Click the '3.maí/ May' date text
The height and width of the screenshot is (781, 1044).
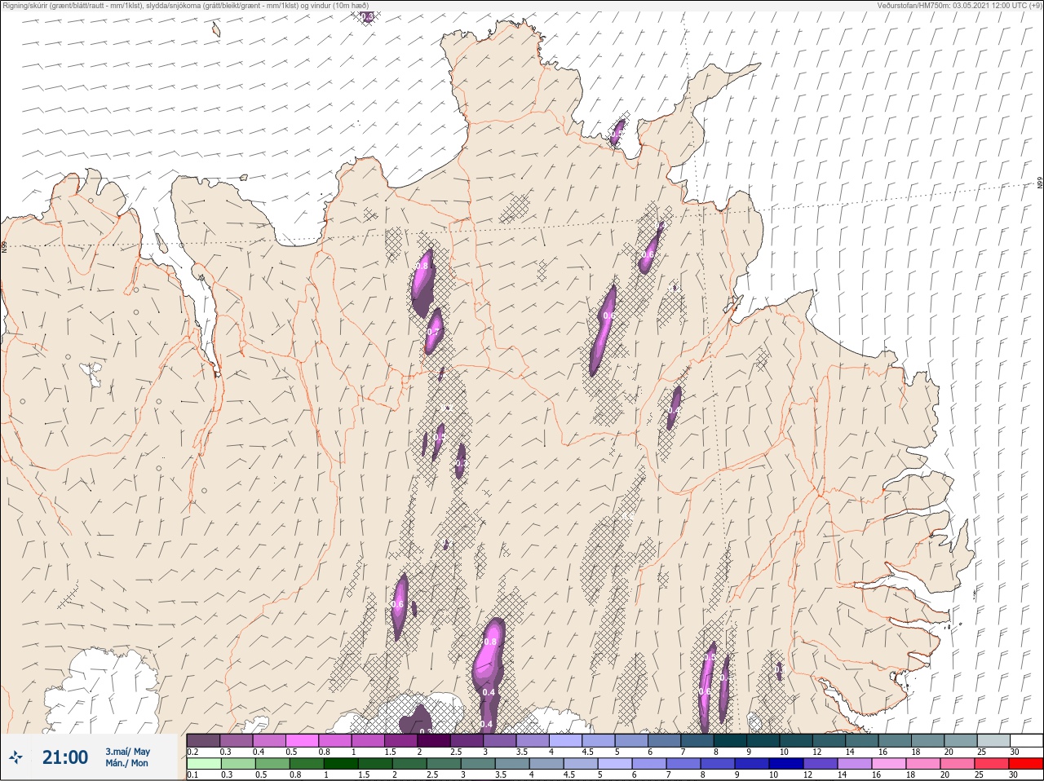[x=127, y=752]
